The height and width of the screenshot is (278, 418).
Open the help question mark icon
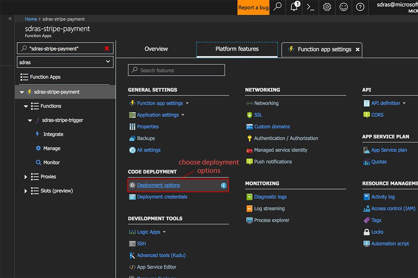click(360, 7)
